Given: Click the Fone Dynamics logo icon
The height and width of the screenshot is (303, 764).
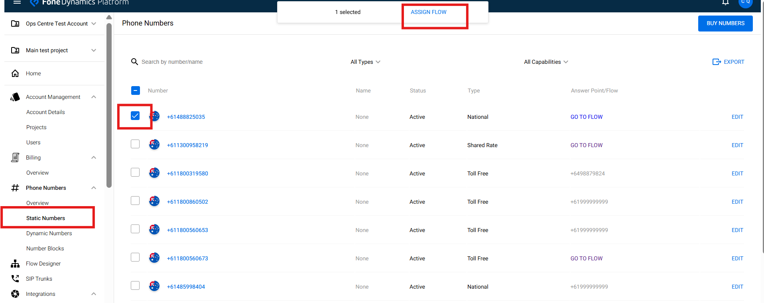Looking at the screenshot, I should pyautogui.click(x=35, y=2).
